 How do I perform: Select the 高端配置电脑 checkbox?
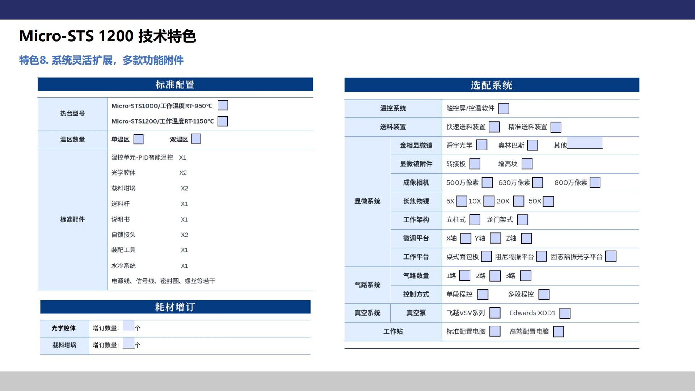tap(559, 332)
